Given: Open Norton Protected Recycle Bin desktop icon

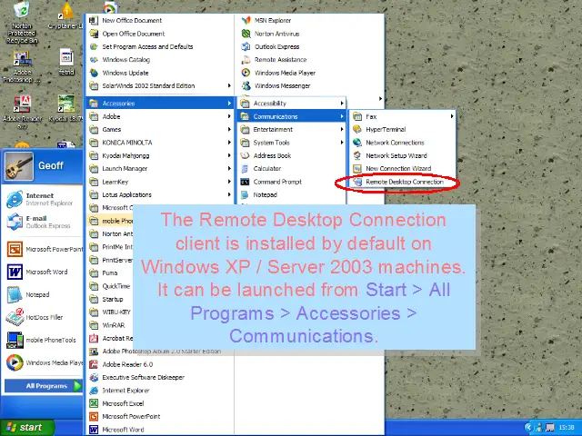Looking at the screenshot, I should pos(22,22).
